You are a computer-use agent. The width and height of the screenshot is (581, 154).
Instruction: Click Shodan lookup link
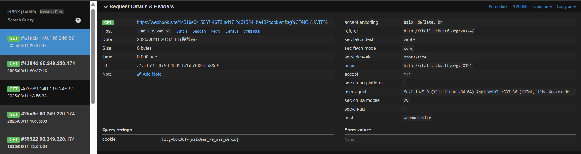click(199, 31)
